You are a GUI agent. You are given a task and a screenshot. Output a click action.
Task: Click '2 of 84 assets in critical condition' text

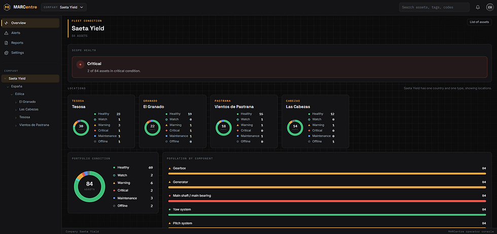pos(114,71)
